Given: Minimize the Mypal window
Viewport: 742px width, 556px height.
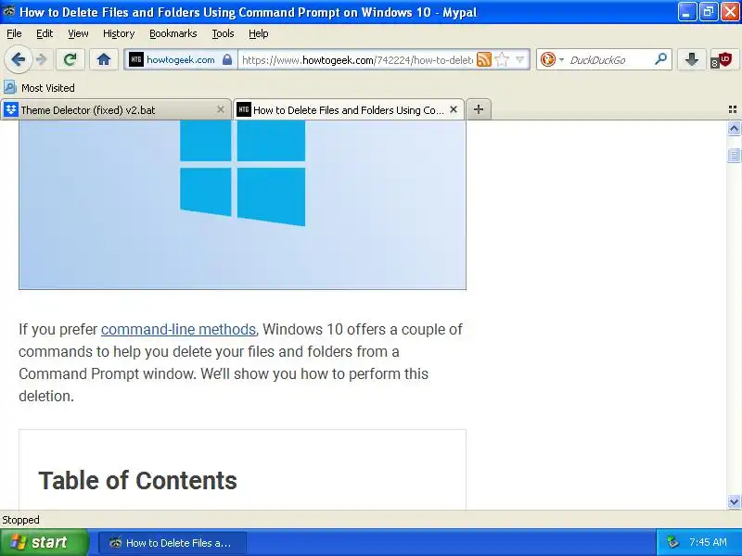Looking at the screenshot, I should [x=686, y=12].
